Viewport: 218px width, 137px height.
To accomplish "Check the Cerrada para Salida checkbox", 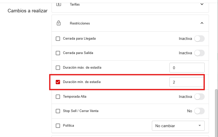I will coord(58,53).
